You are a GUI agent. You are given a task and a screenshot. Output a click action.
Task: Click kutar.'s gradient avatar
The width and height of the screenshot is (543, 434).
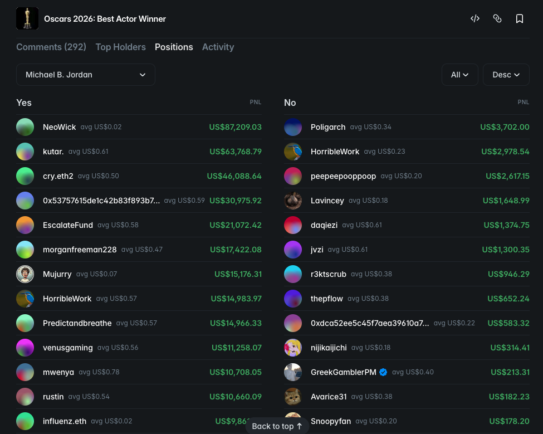pyautogui.click(x=25, y=152)
